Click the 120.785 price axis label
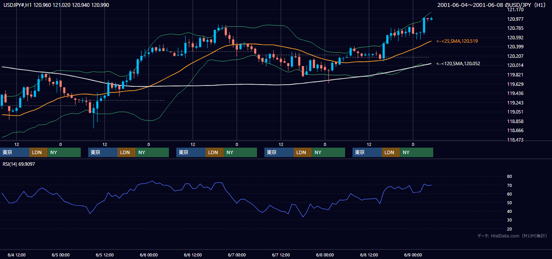Image resolution: width=552 pixels, height=259 pixels. click(x=516, y=28)
